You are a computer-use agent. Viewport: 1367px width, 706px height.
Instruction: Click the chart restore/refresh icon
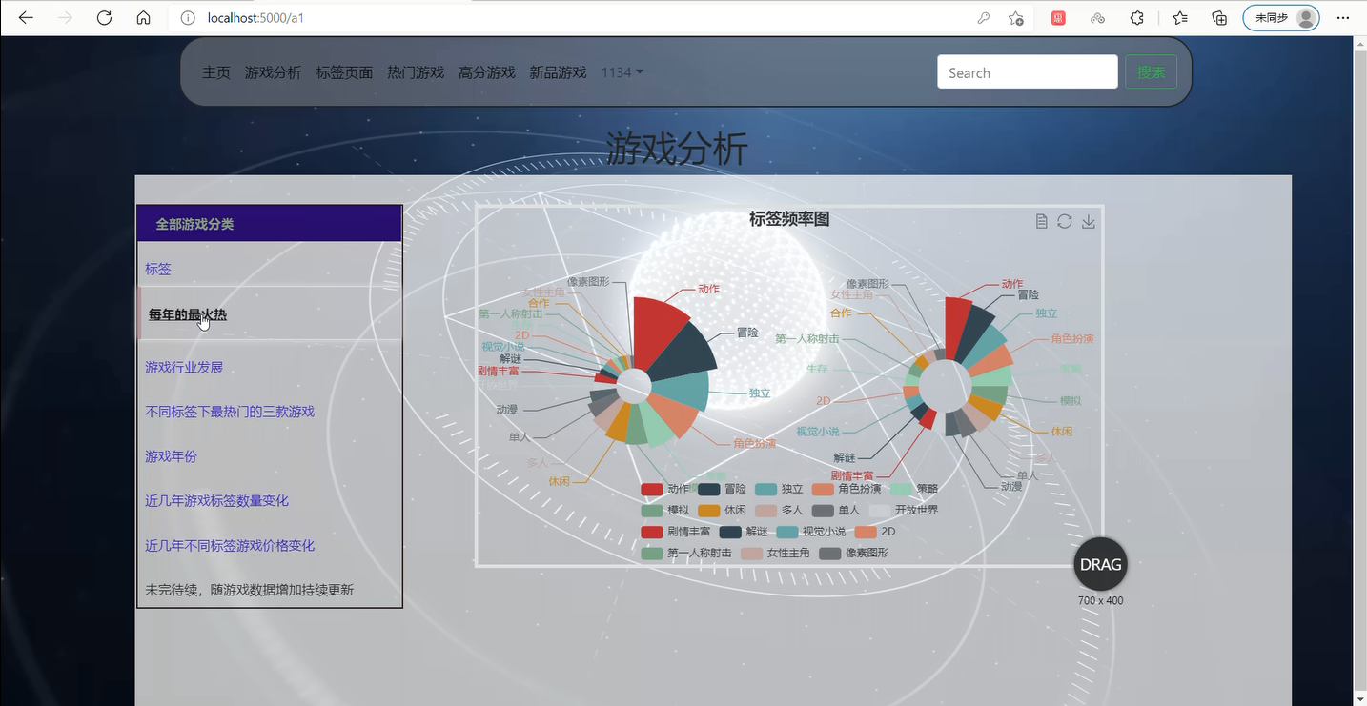[x=1065, y=221]
